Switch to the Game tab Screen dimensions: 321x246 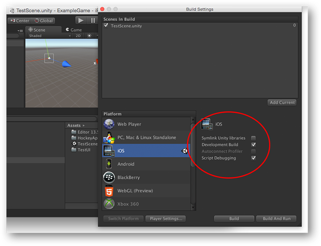click(73, 30)
